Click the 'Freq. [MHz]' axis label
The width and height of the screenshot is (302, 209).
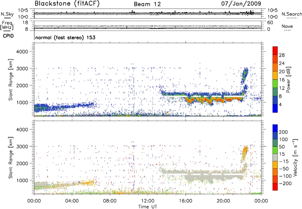click(x=7, y=25)
